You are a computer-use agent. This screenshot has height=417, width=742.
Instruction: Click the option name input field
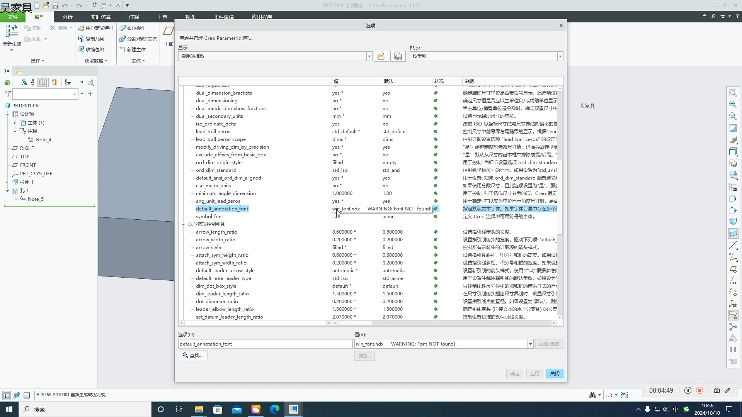pos(265,344)
